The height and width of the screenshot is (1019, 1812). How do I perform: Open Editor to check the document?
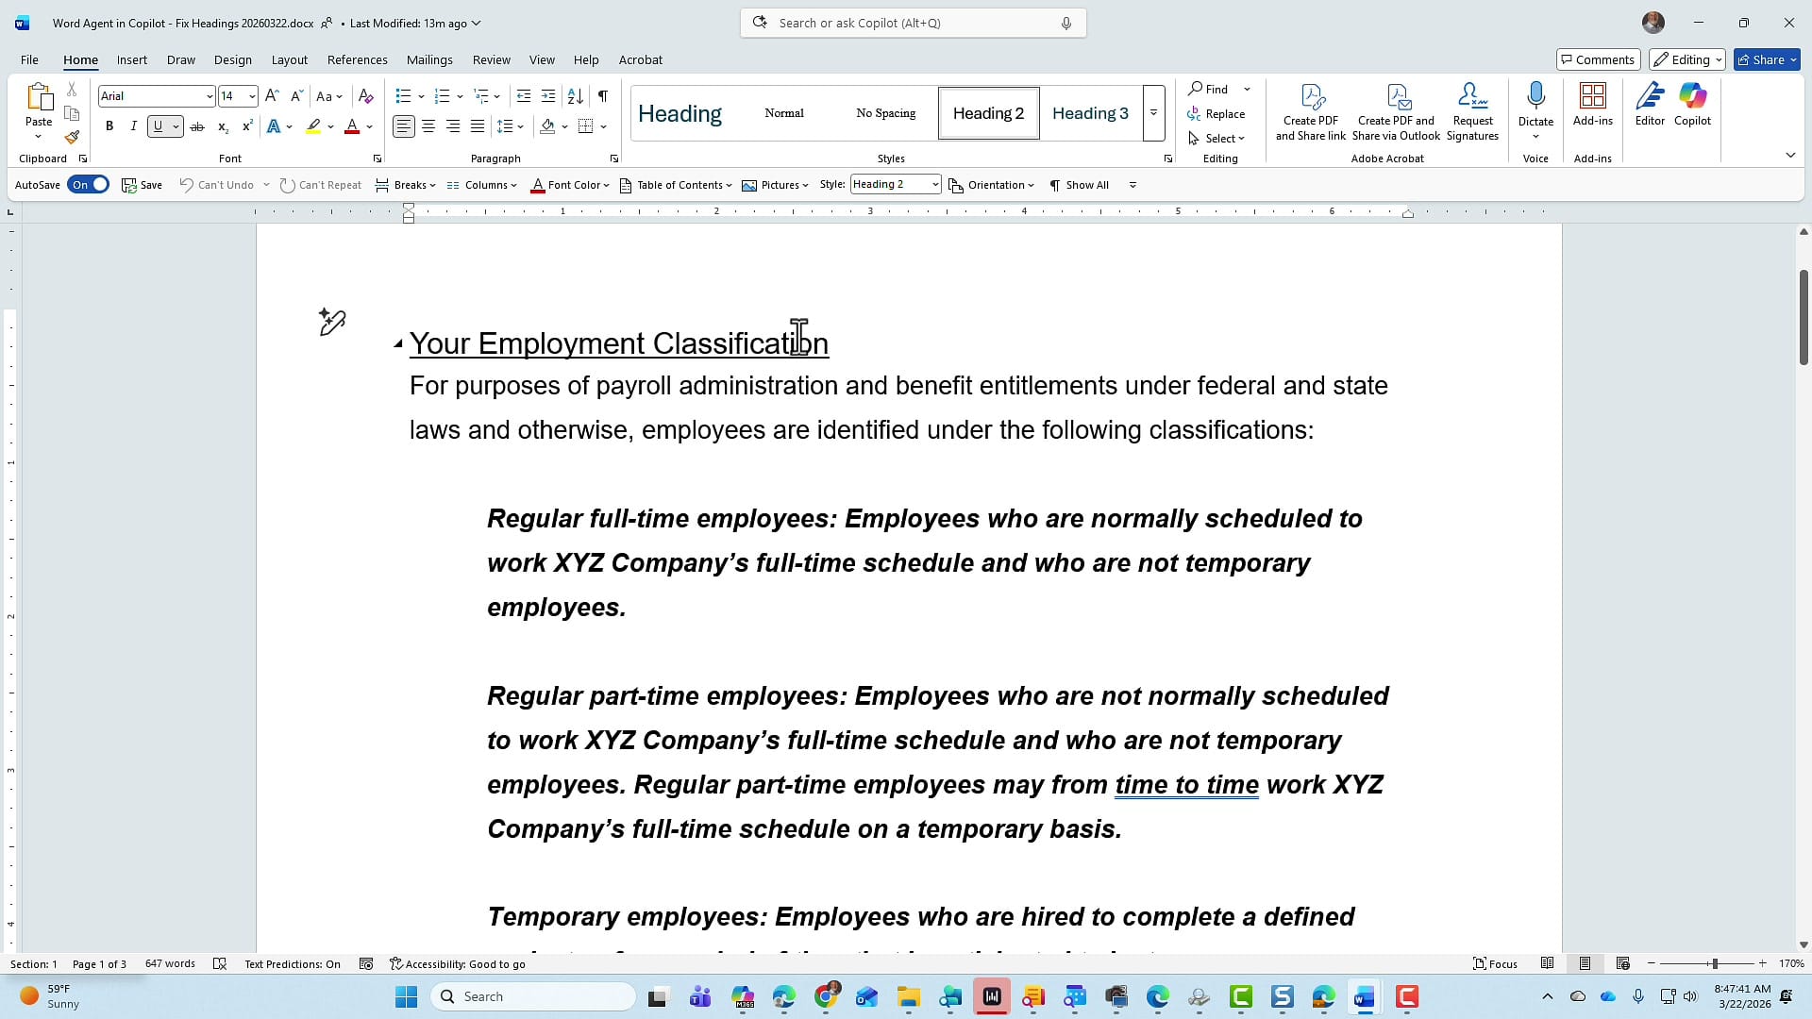click(x=1649, y=106)
